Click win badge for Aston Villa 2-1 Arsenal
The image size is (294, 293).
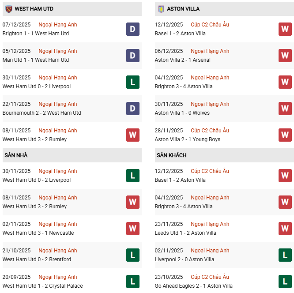pyautogui.click(x=285, y=56)
